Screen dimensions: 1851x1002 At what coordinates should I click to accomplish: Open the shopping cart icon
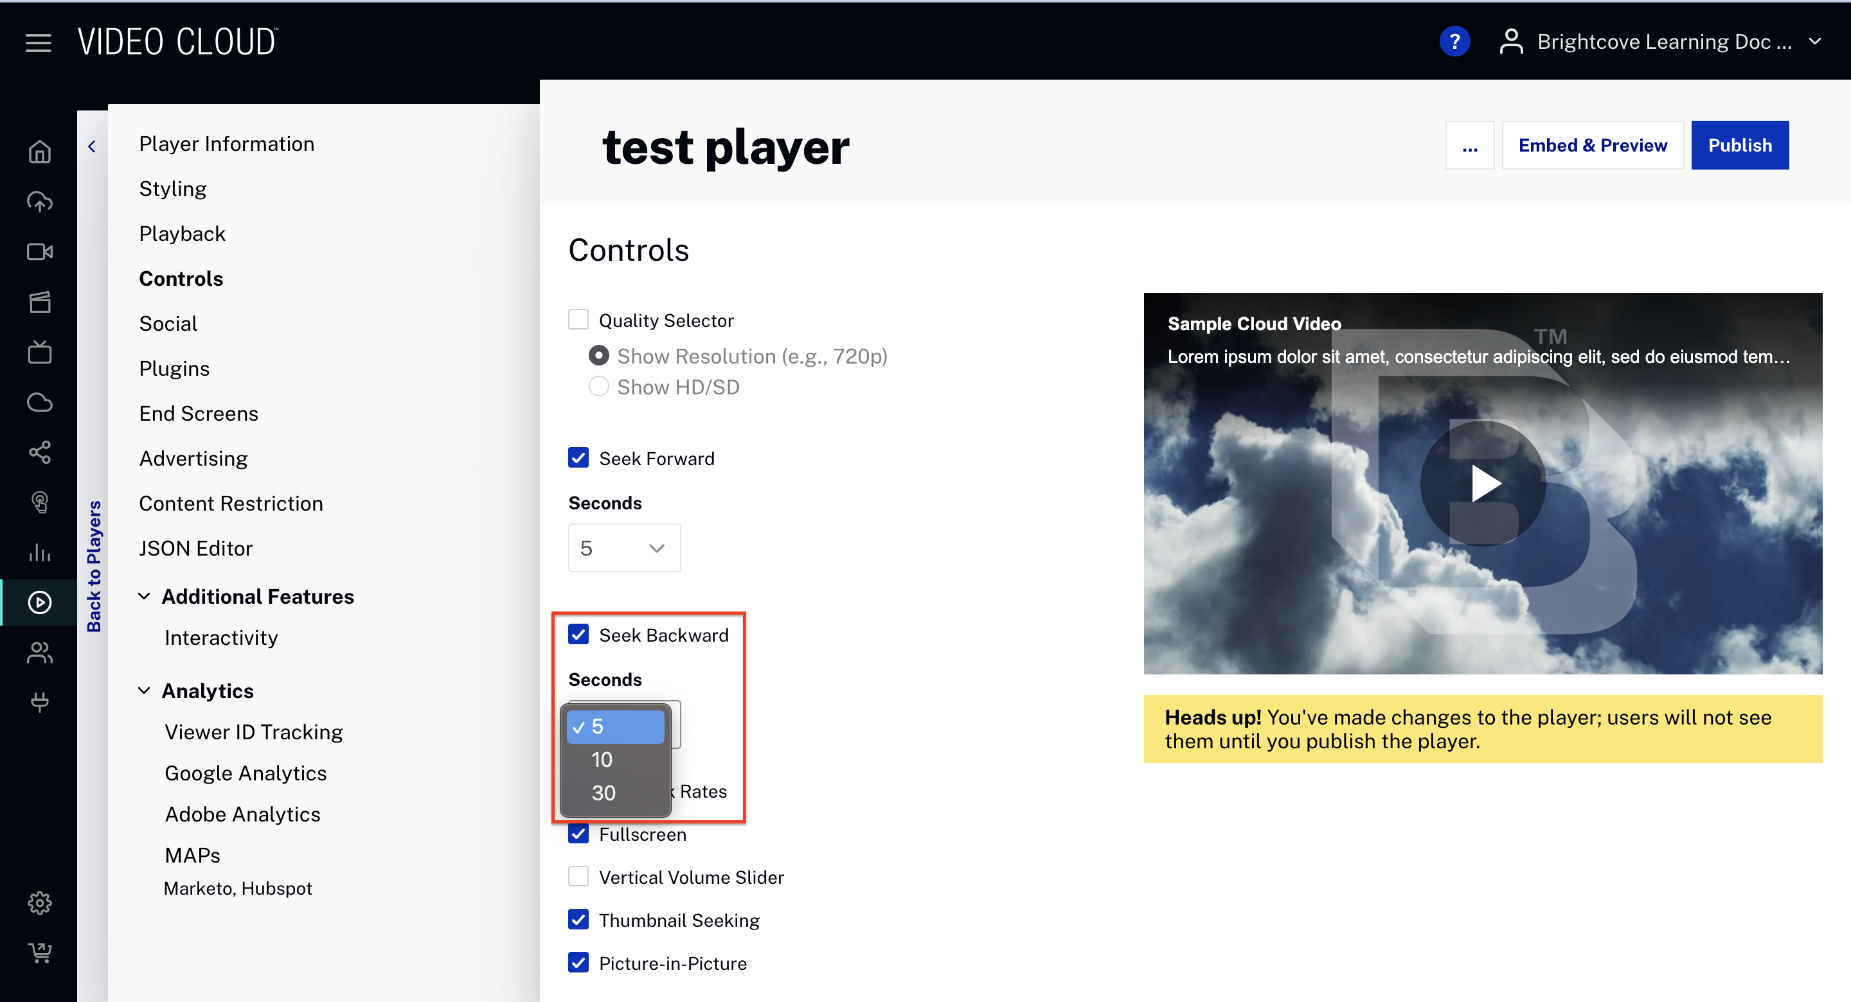pos(39,953)
